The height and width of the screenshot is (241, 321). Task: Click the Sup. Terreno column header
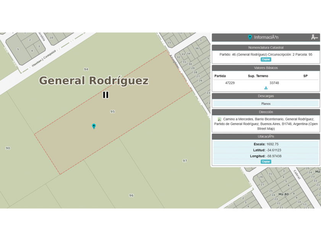(258, 76)
